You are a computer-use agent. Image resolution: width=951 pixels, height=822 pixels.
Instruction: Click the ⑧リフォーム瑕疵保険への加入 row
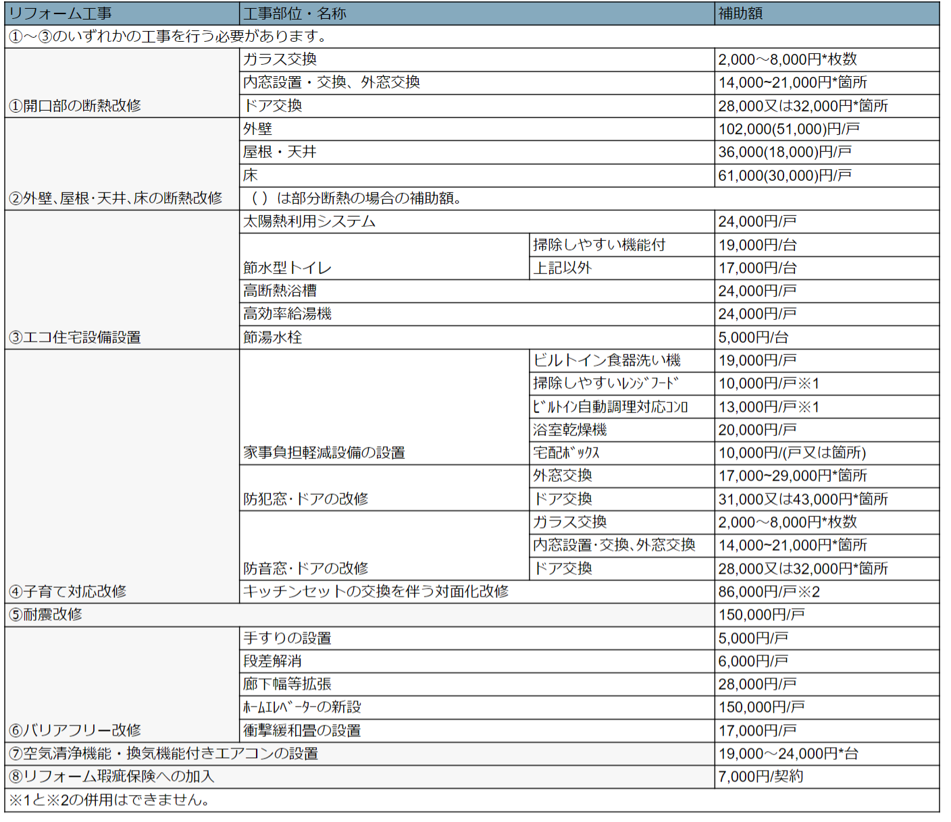(x=358, y=777)
